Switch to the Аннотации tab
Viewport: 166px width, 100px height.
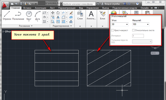(40, 8)
